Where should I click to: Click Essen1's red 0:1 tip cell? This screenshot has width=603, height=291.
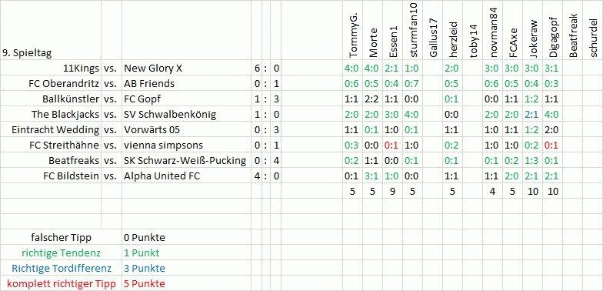click(x=393, y=145)
